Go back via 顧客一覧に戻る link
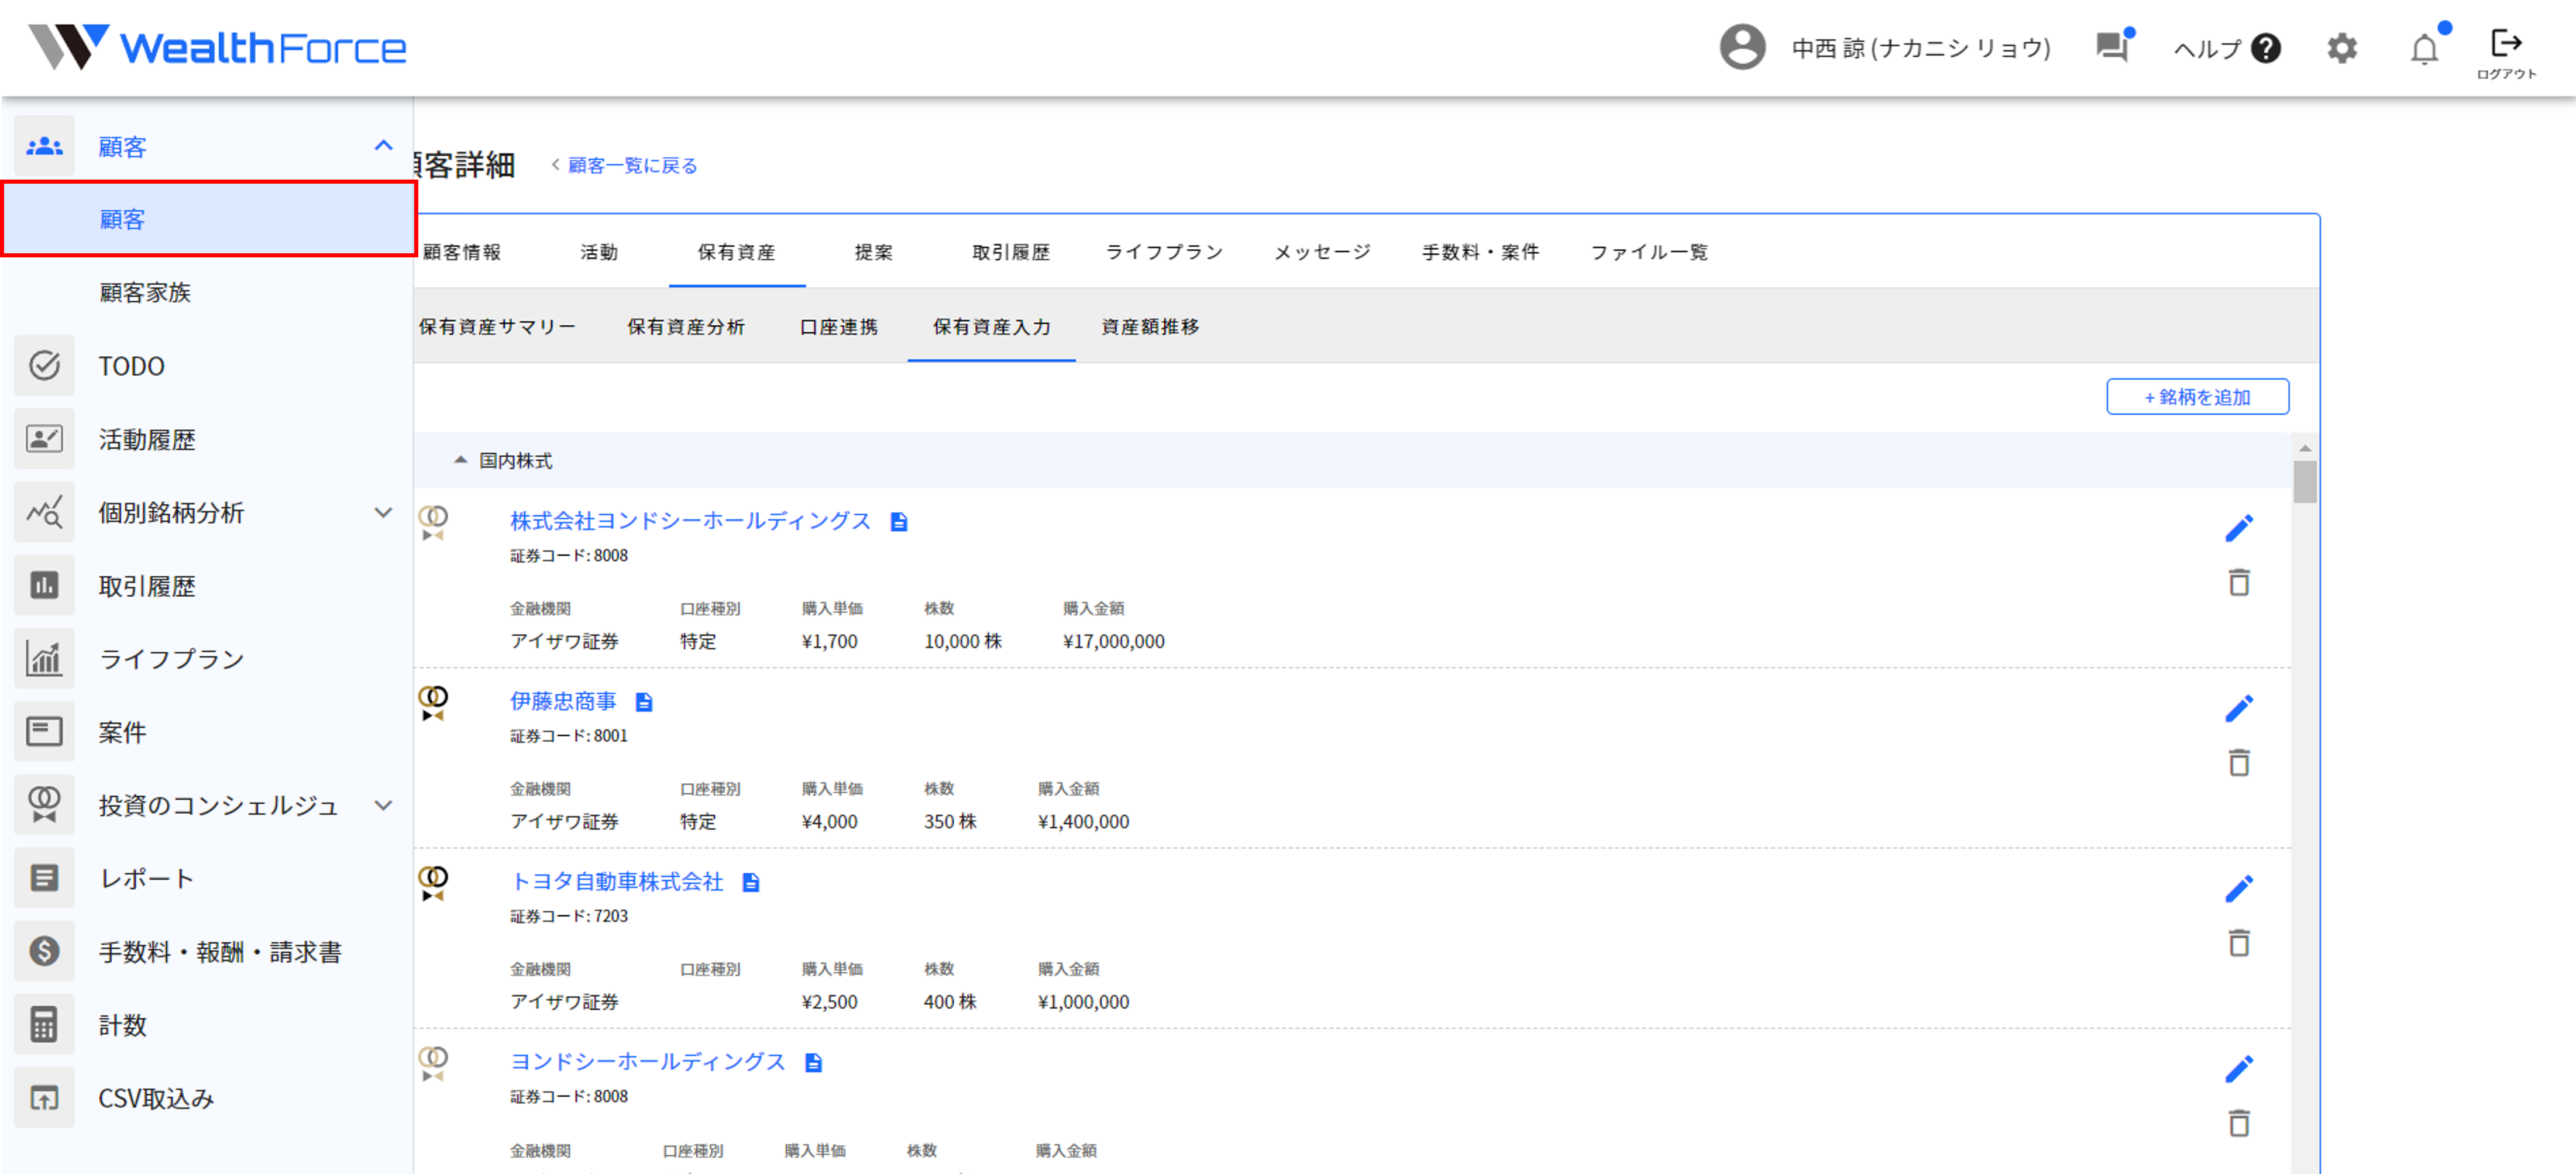Image resolution: width=2576 pixels, height=1174 pixels. point(632,166)
